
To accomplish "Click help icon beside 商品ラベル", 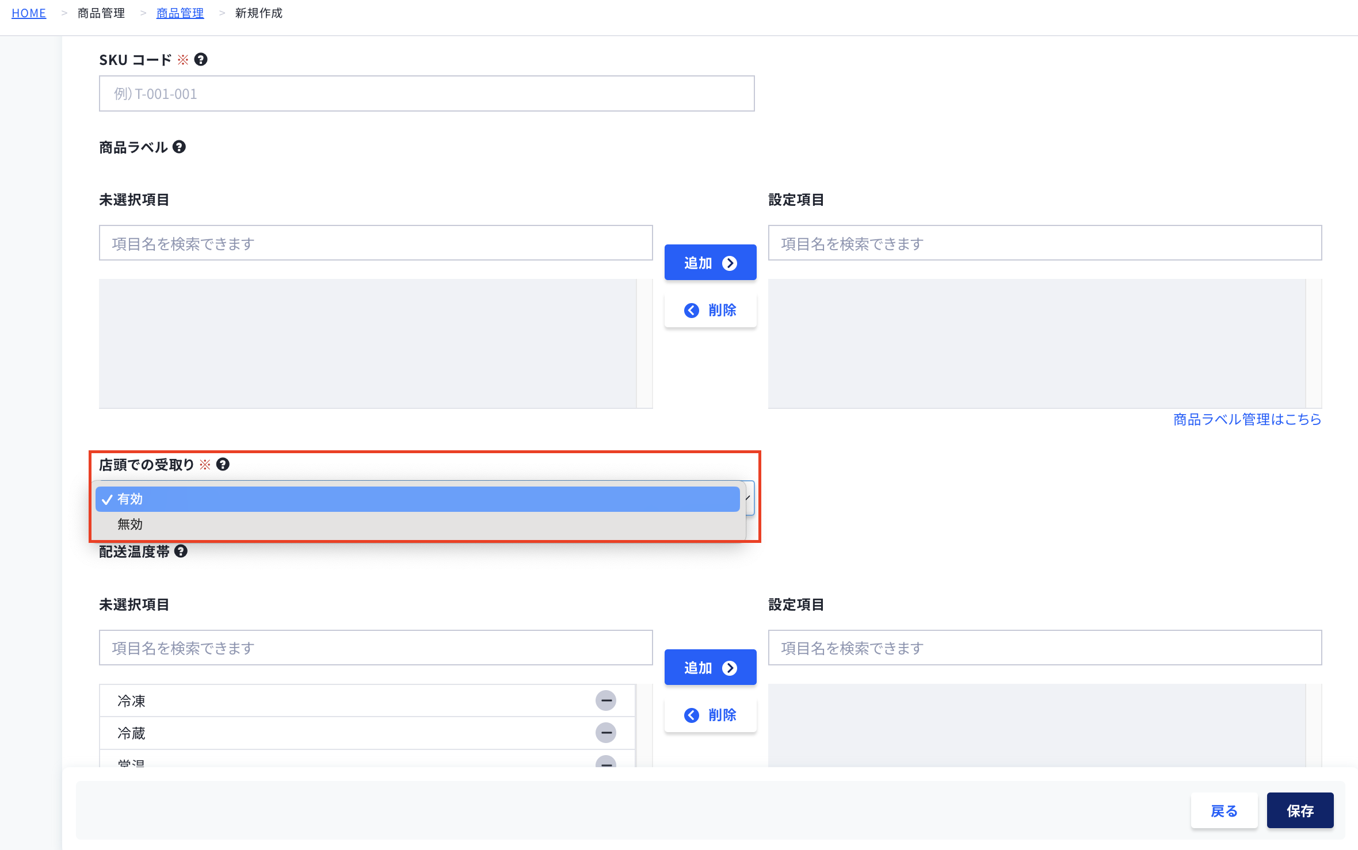I will 180,147.
